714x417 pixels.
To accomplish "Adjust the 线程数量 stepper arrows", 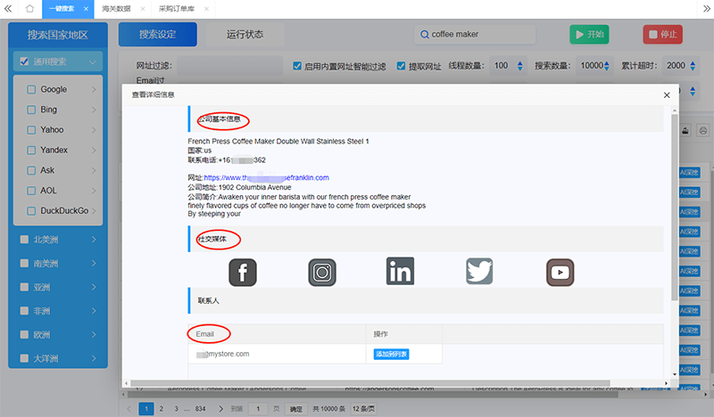I will 520,66.
